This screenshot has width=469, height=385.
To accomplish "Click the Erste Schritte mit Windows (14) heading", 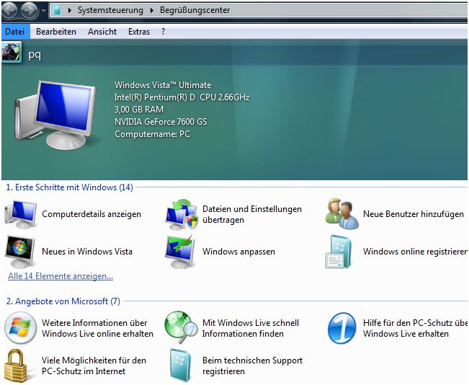I will pos(69,187).
